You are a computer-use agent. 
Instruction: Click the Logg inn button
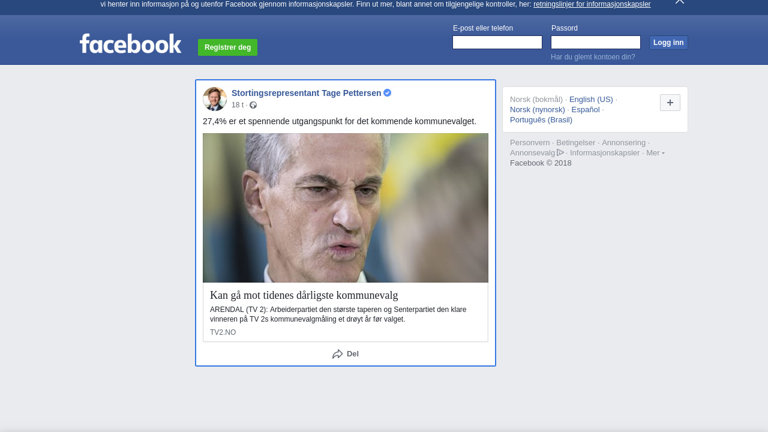(668, 43)
